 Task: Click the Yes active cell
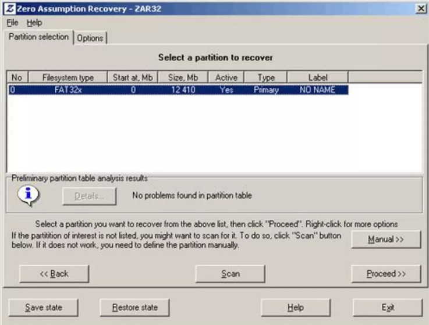pyautogui.click(x=226, y=90)
